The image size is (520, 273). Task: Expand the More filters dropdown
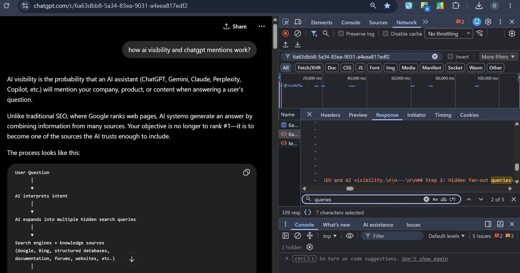[x=498, y=57]
